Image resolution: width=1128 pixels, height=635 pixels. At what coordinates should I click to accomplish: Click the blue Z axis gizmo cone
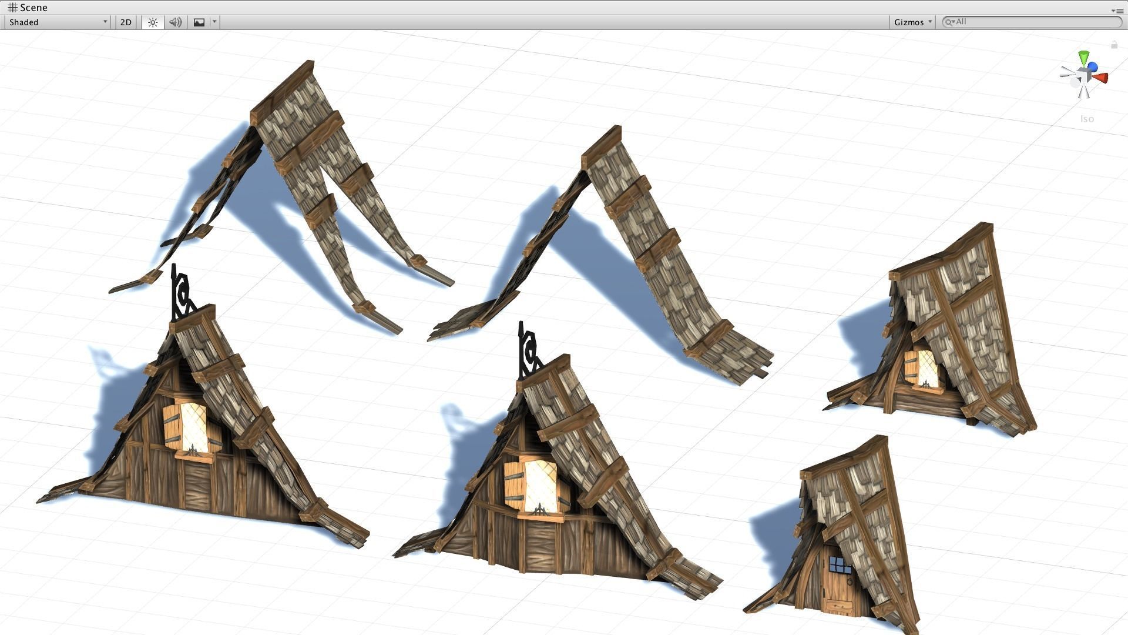tap(1092, 67)
